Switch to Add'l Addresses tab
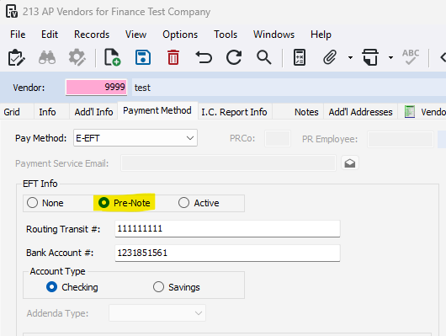Viewport: 446px width, 336px height. coord(360,112)
